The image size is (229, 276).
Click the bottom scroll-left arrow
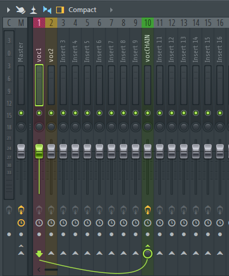coord(39,269)
